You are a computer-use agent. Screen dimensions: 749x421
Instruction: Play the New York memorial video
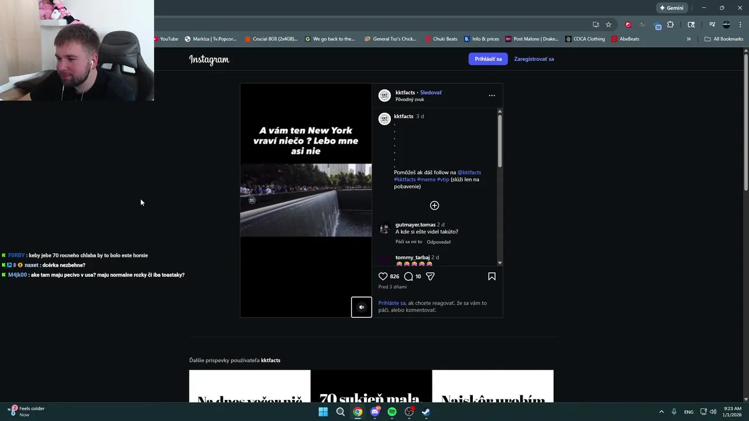click(x=306, y=200)
